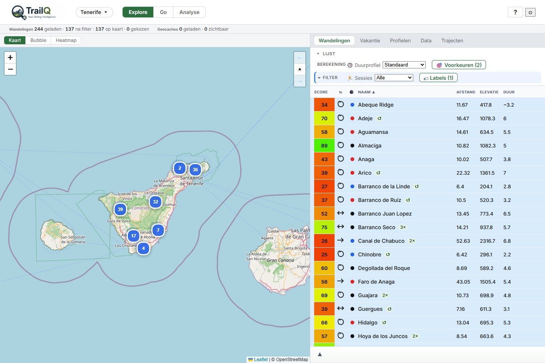Sort list by DUUR column
Screen dimensions: 545x363
(509, 92)
